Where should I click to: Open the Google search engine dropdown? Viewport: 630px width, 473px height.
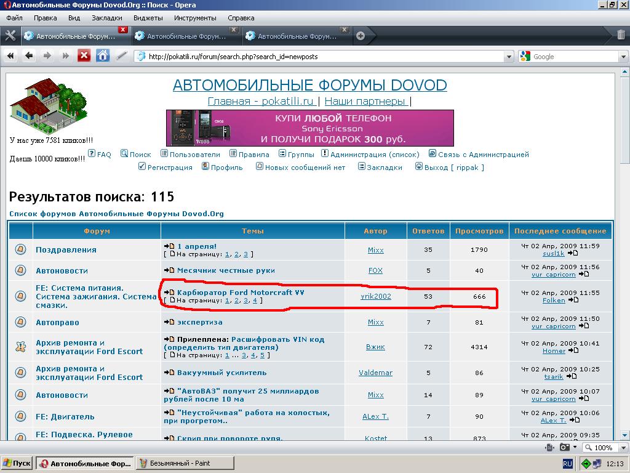(x=525, y=57)
